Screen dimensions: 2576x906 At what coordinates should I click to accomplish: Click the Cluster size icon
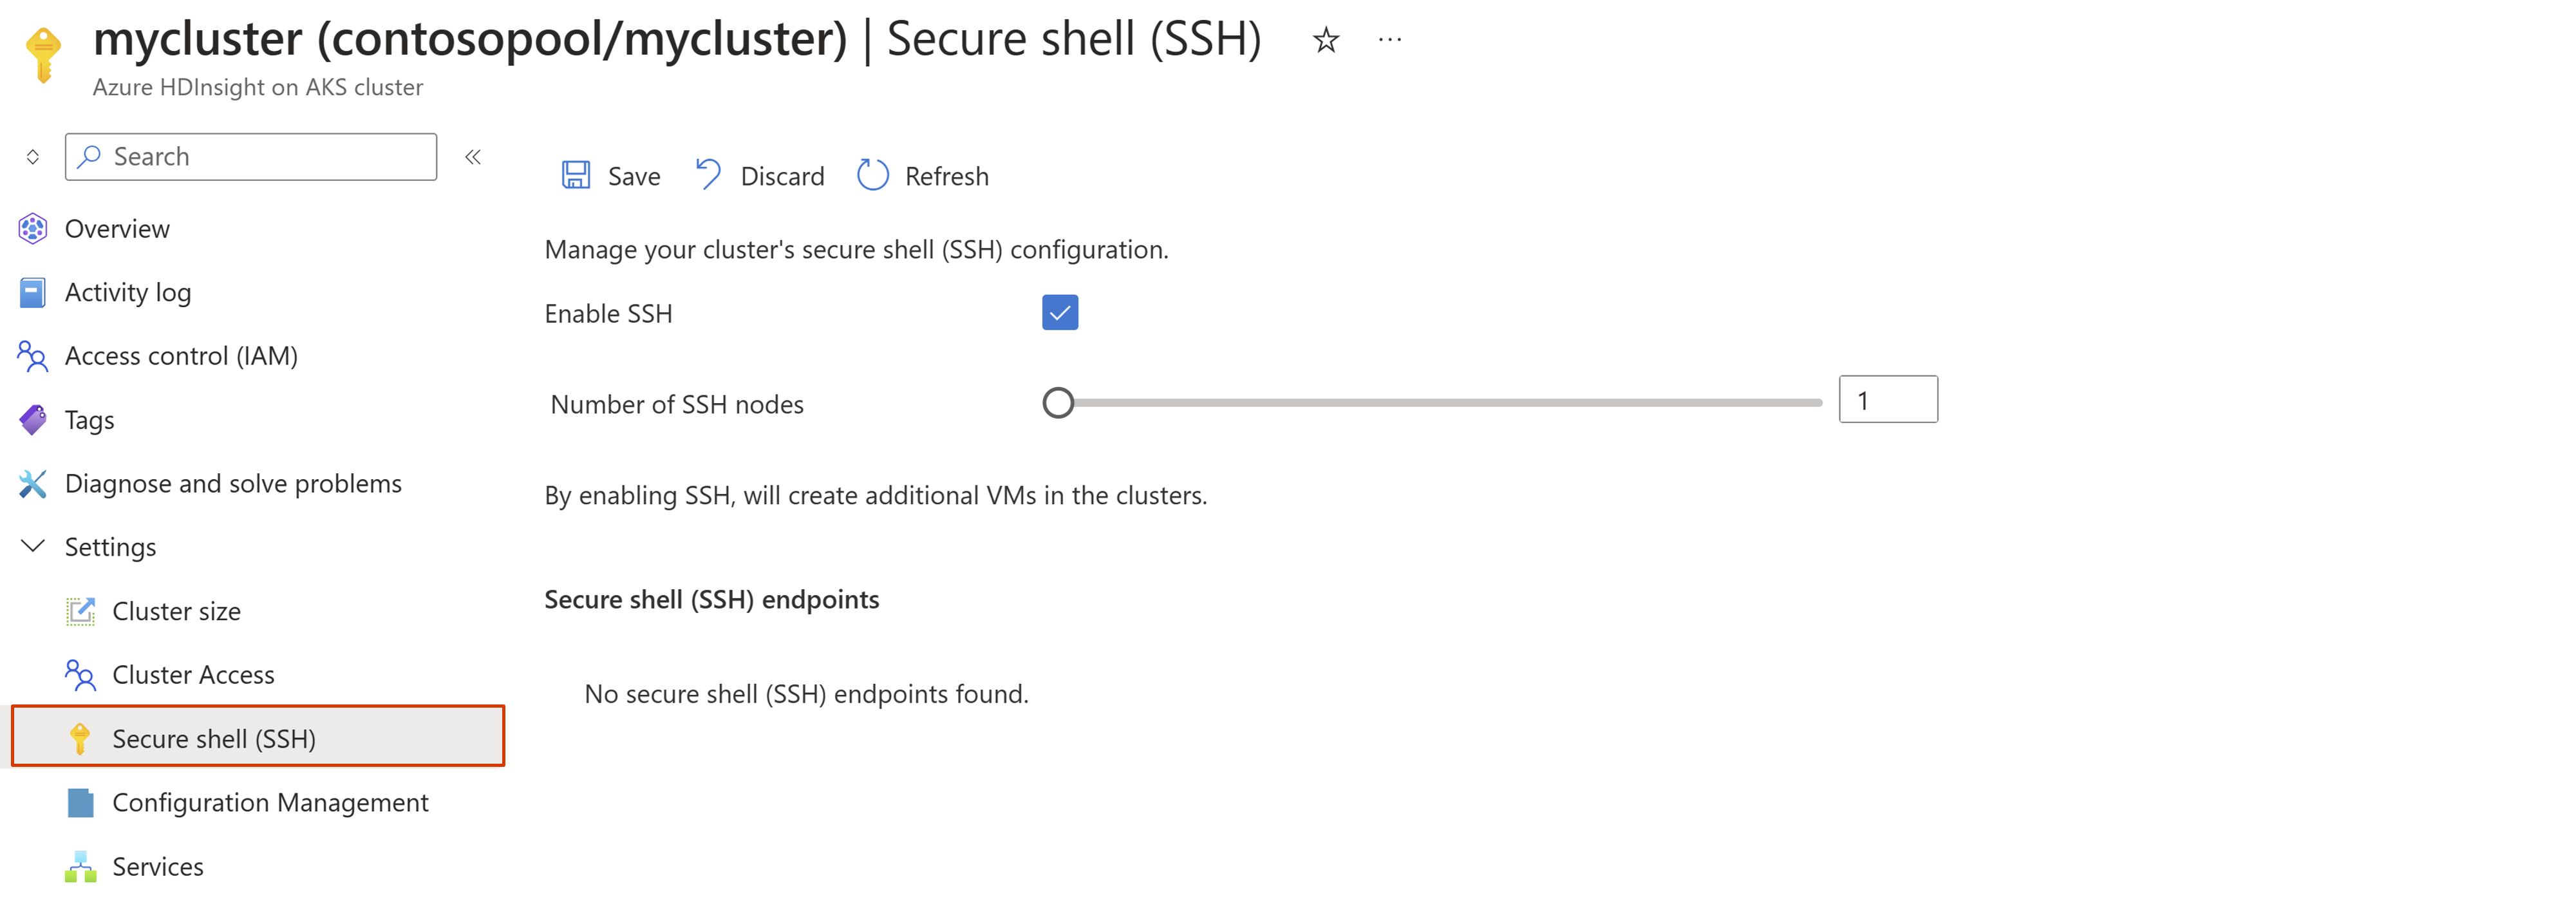(x=80, y=611)
